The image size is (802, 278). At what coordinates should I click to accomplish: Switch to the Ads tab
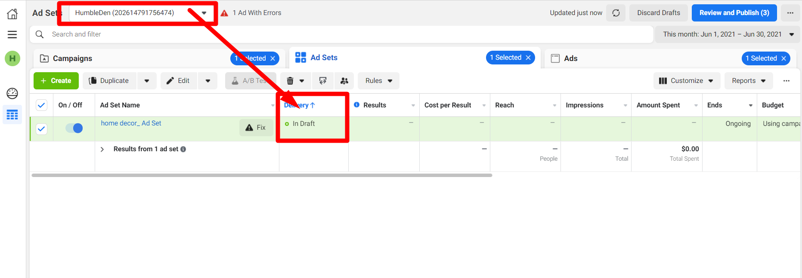coord(570,58)
